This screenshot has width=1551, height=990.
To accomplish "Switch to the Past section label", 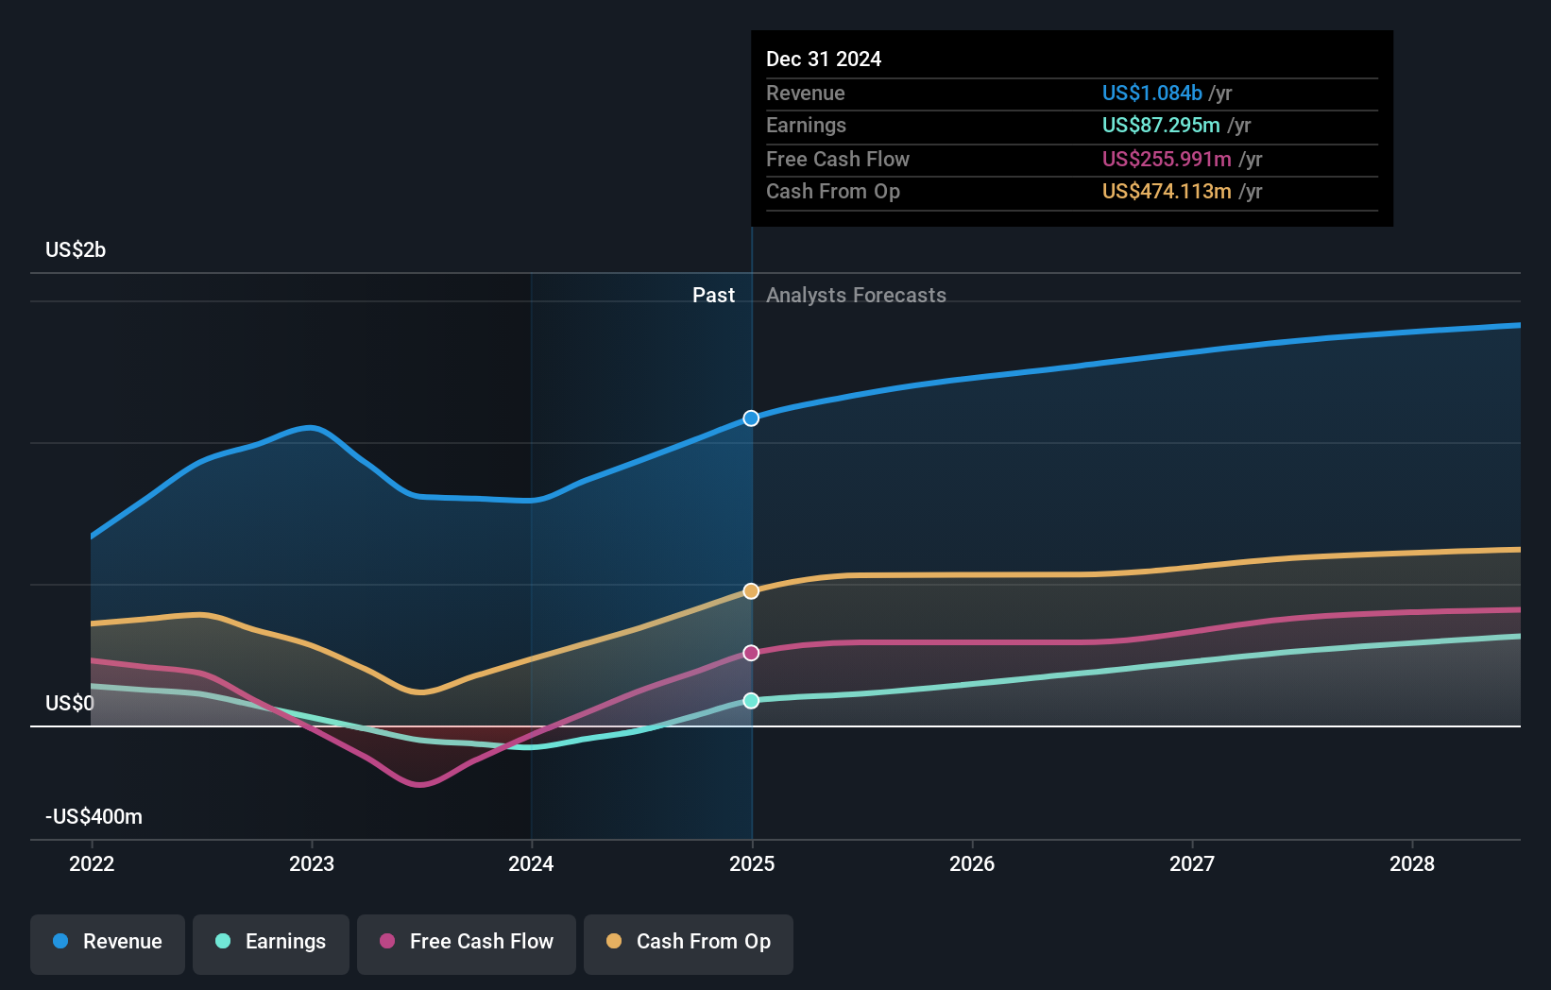I will (713, 295).
